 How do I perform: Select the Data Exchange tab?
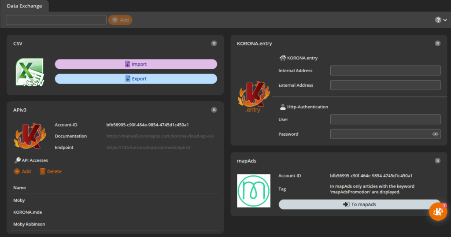25,6
